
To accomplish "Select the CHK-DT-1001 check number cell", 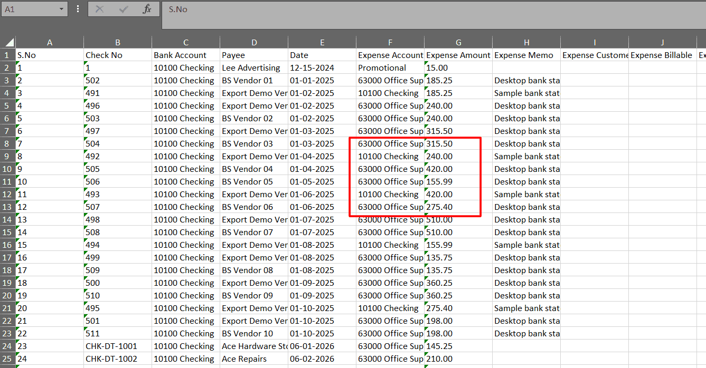I will [118, 346].
